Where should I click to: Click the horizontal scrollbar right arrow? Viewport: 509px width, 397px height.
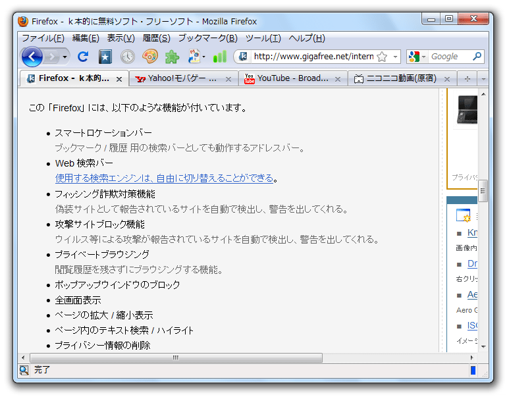pos(471,357)
